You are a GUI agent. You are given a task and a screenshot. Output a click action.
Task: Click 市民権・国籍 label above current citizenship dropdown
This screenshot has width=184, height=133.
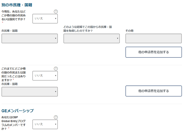10,31
